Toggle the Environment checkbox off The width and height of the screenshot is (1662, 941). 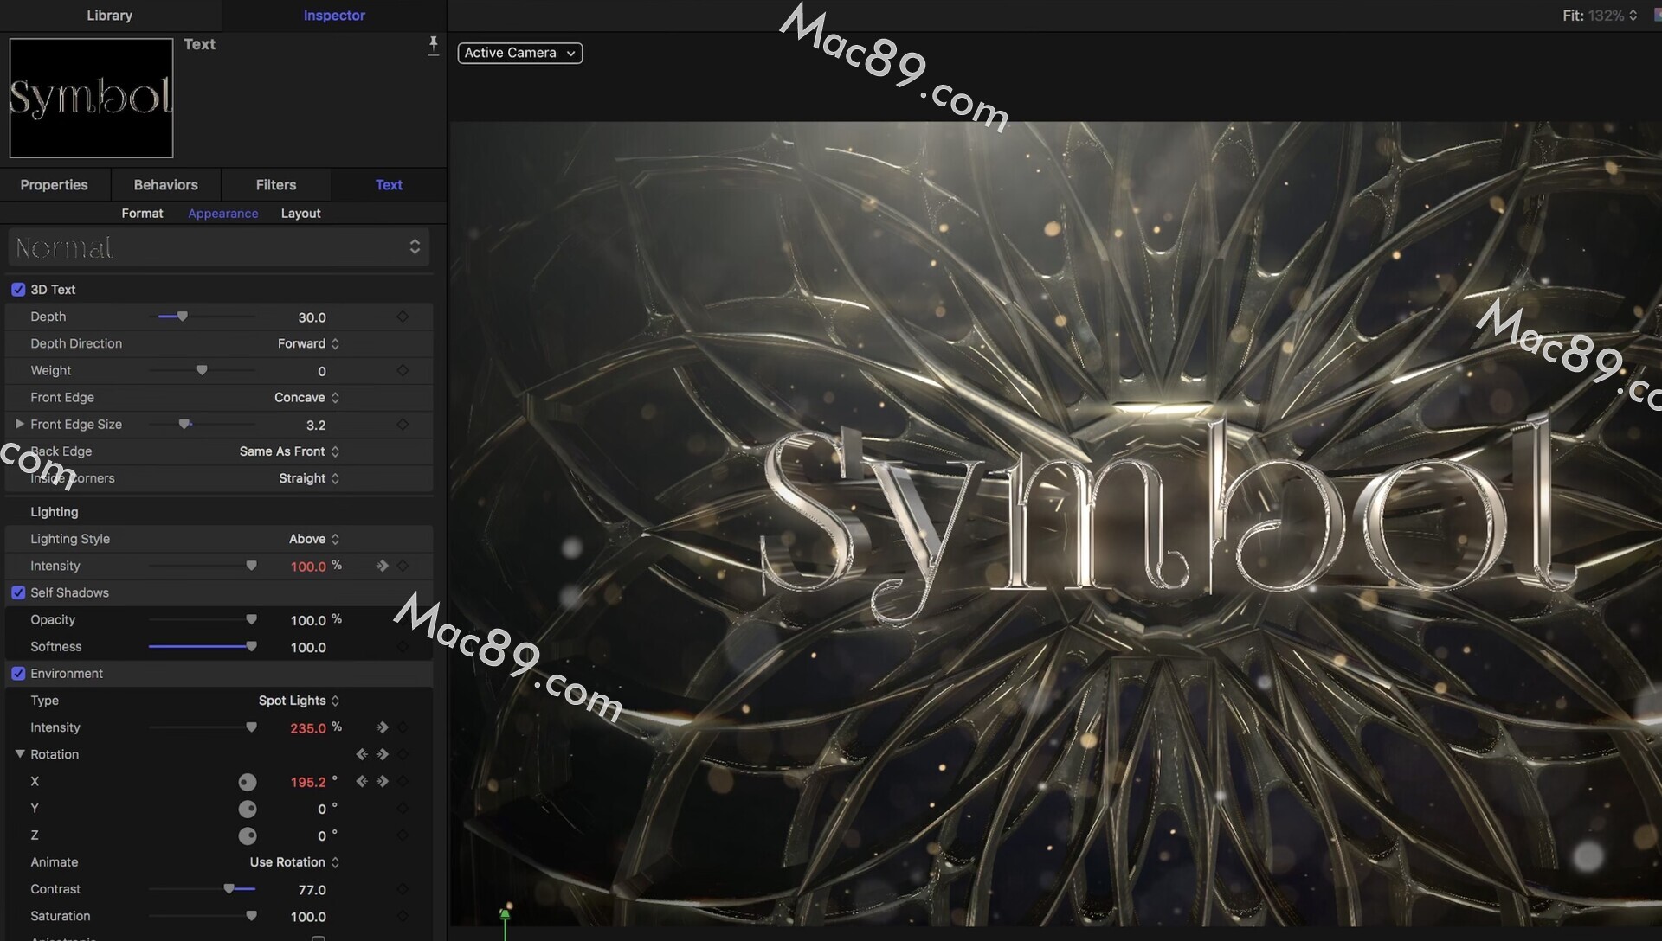pyautogui.click(x=18, y=674)
